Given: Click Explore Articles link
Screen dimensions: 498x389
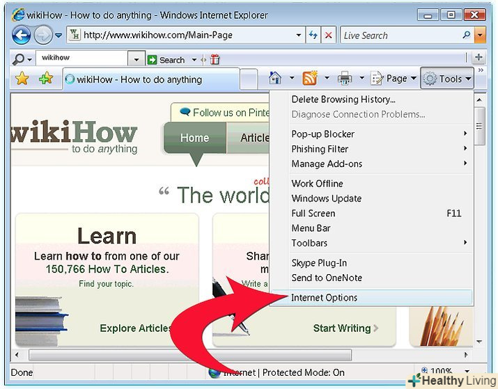Looking at the screenshot, I should (x=136, y=328).
